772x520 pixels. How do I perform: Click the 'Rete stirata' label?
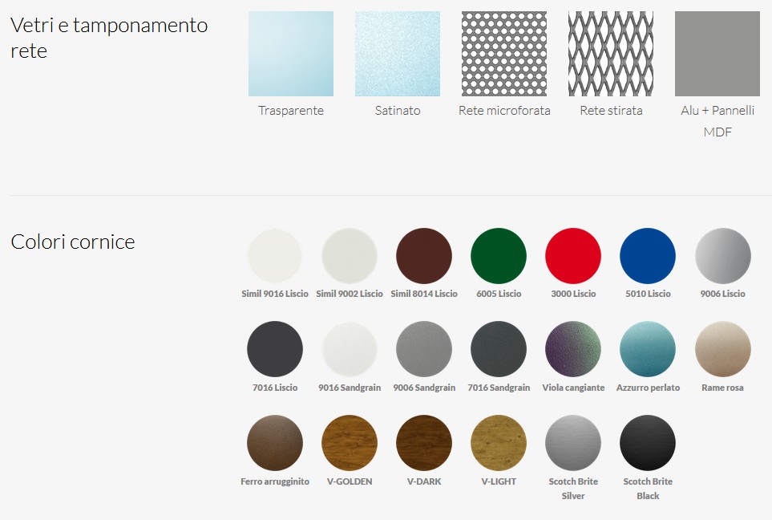tap(611, 111)
